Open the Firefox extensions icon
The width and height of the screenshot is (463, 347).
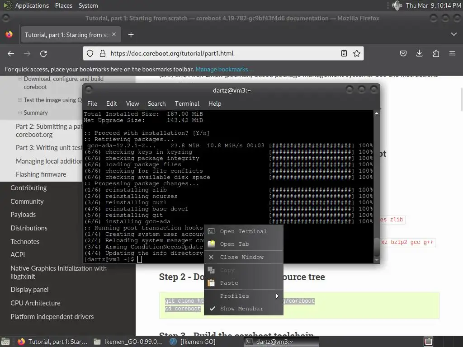click(436, 53)
